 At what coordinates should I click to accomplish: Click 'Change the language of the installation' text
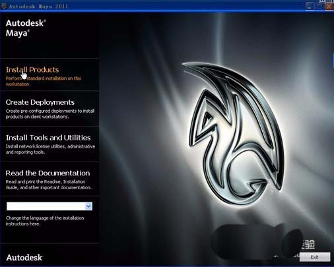click(x=45, y=221)
